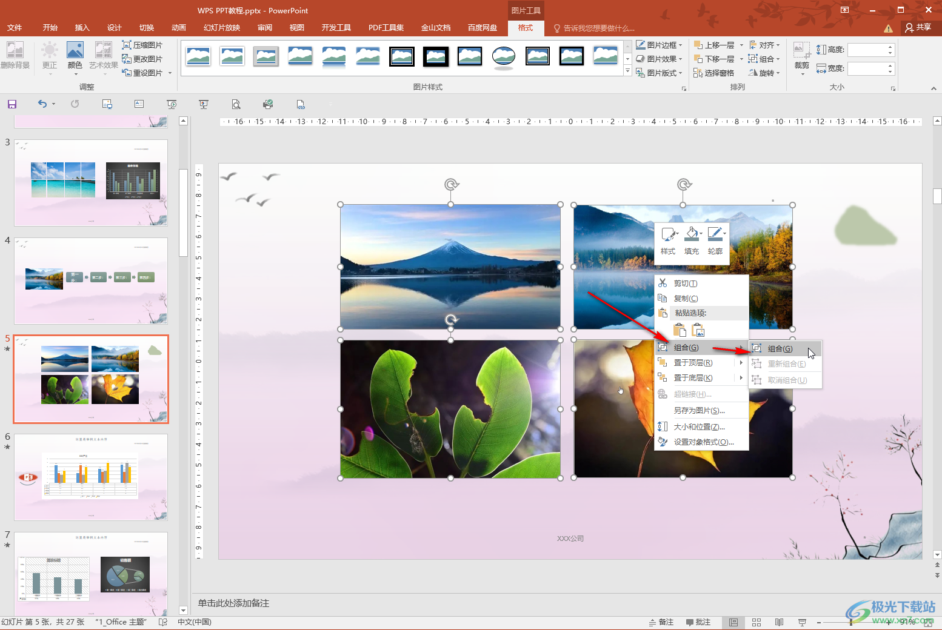Open the Slide Show (幻灯片放映) tab
The image size is (942, 630).
(x=222, y=28)
